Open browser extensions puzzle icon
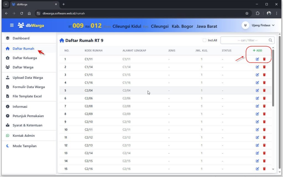The width and height of the screenshot is (283, 177). point(258,13)
